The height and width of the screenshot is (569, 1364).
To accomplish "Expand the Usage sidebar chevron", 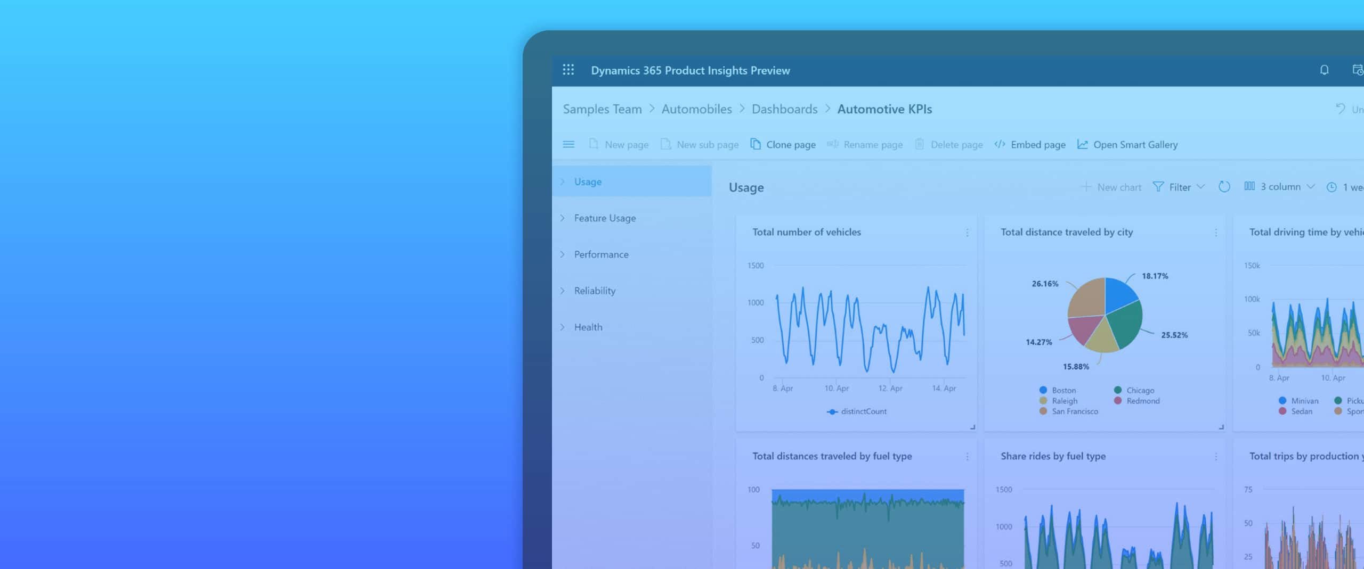I will point(562,182).
